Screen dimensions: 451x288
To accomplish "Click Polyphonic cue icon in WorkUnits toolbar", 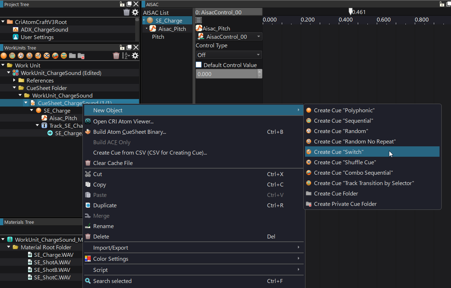I will tap(4, 56).
